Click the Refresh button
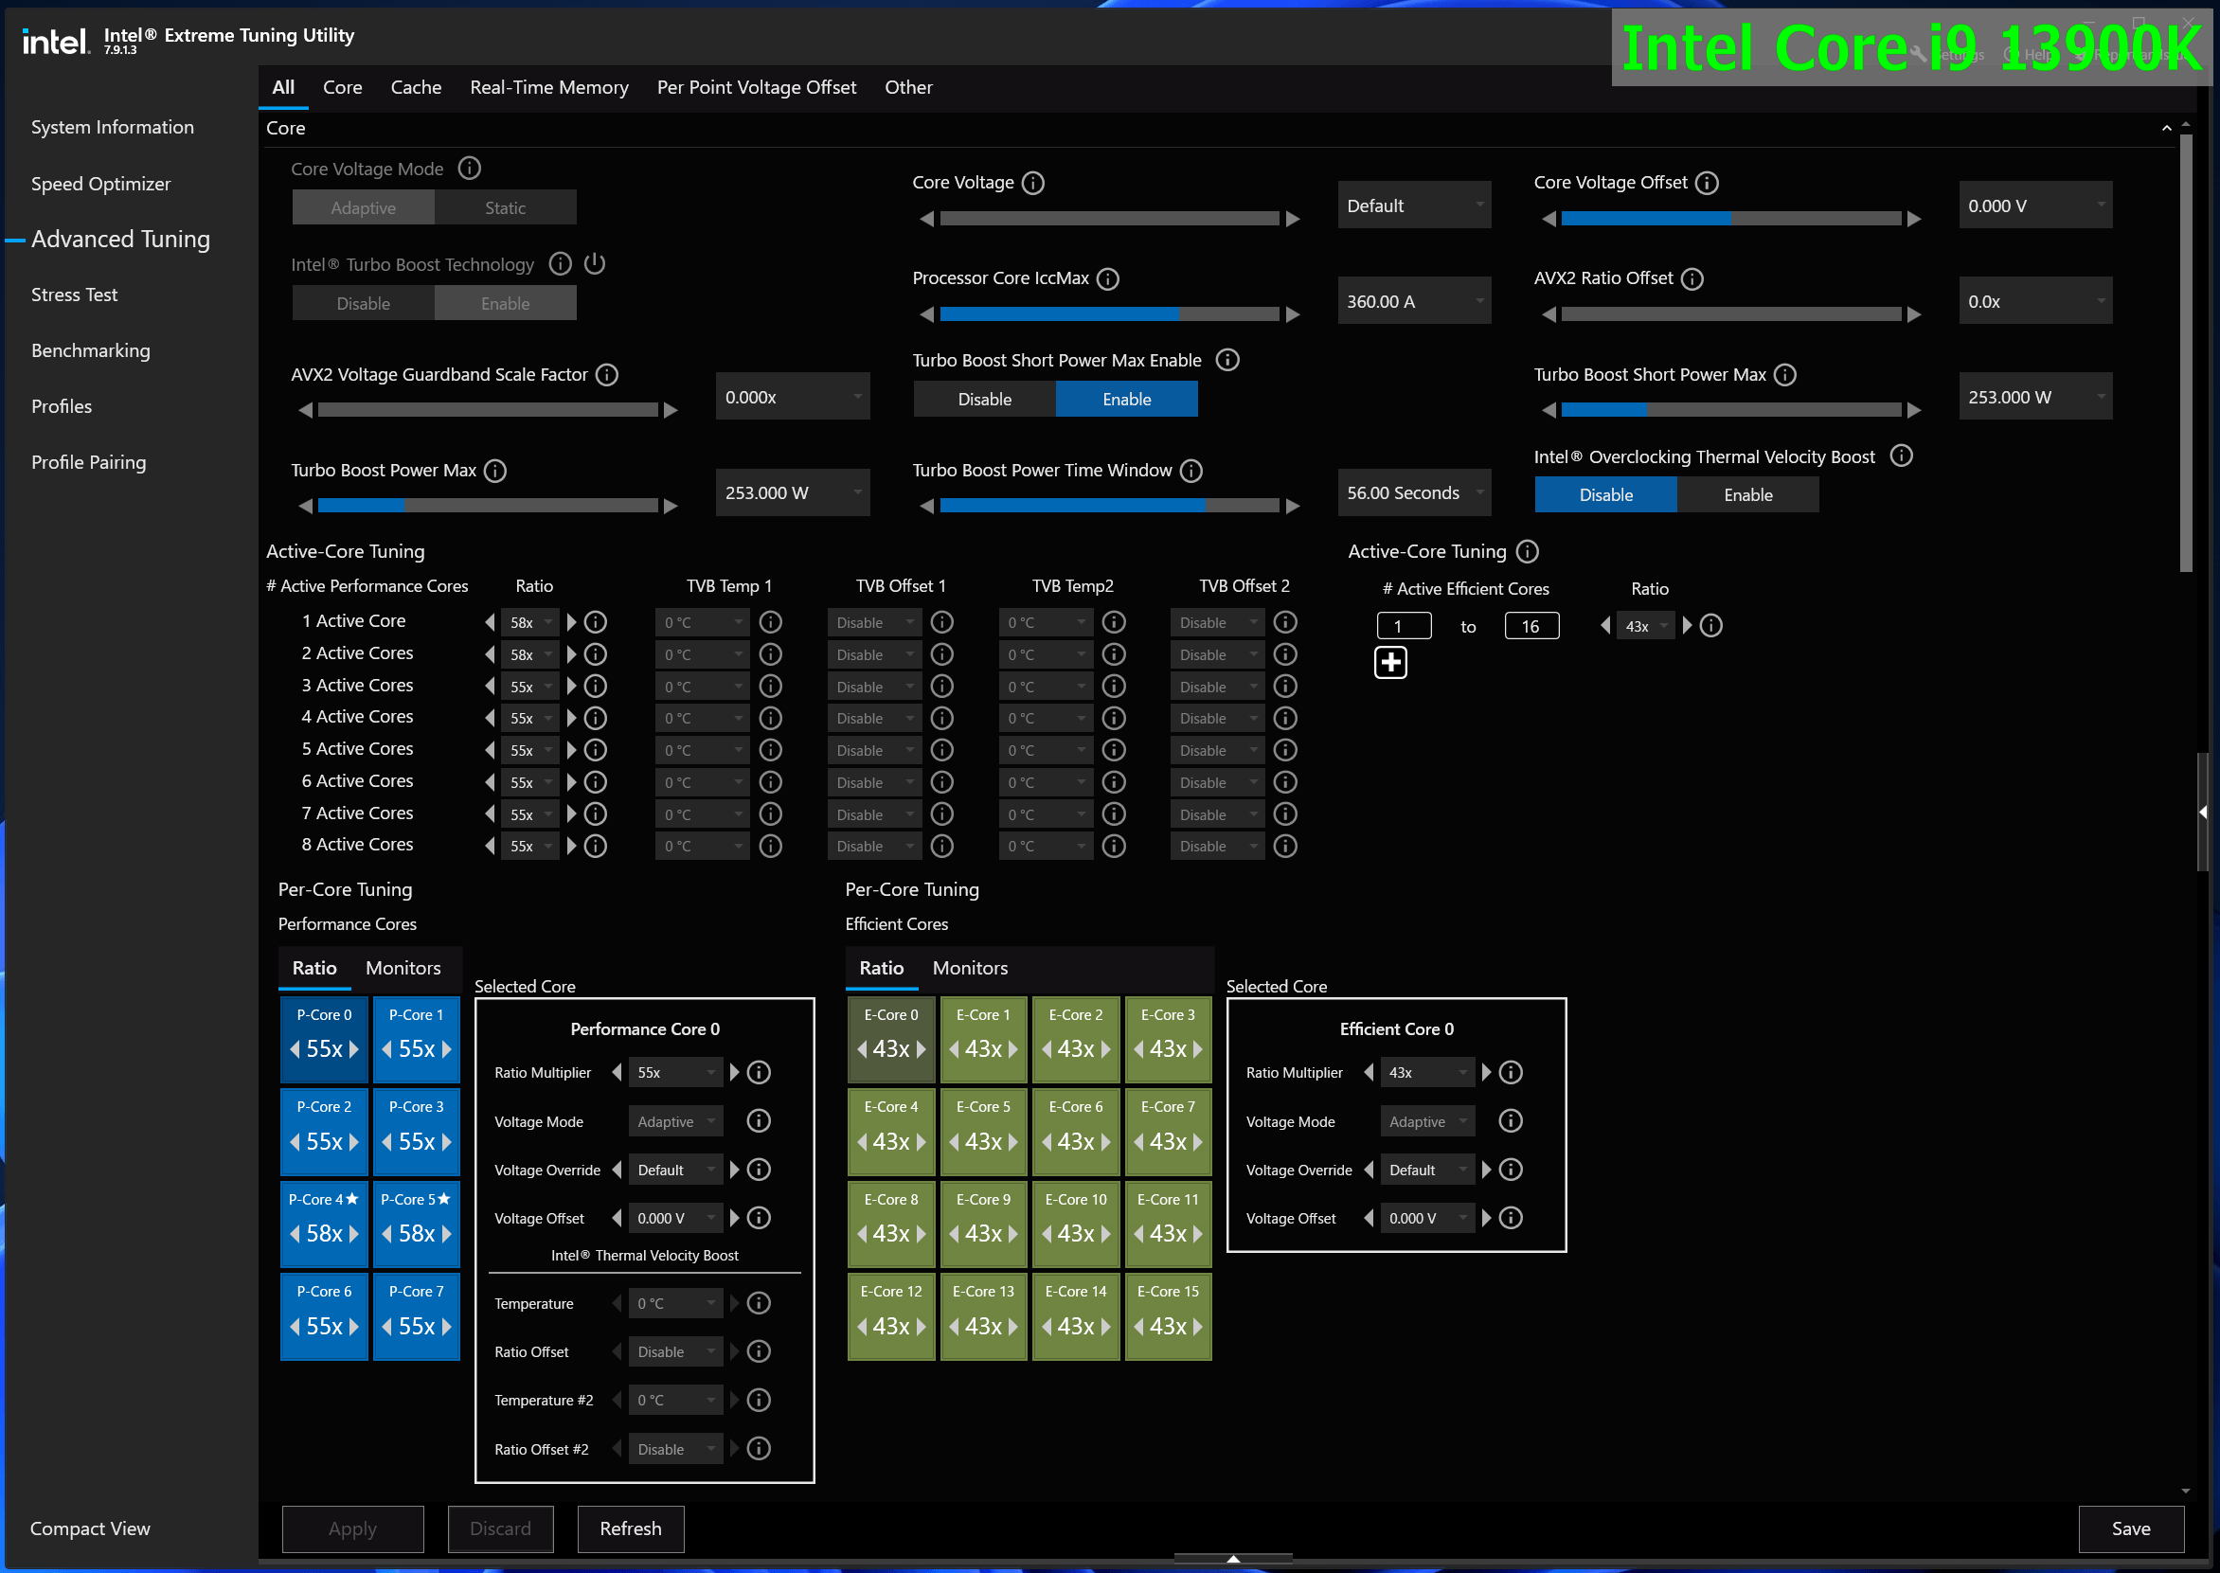Viewport: 2220px width, 1573px height. pos(631,1528)
